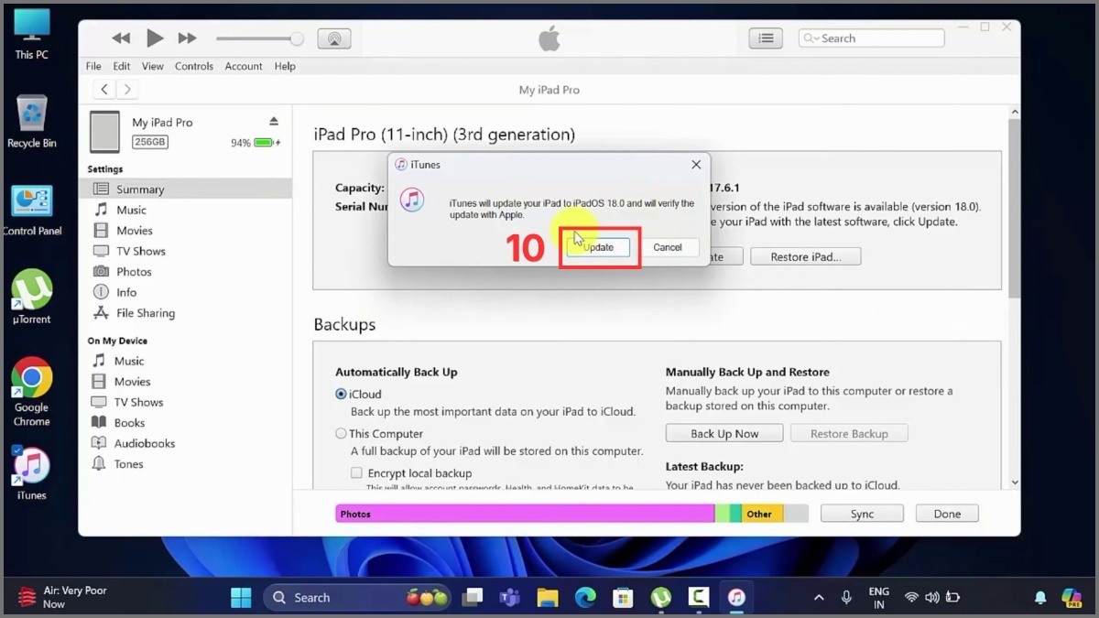The height and width of the screenshot is (618, 1099).
Task: Open the Windows Start menu
Action: click(241, 598)
